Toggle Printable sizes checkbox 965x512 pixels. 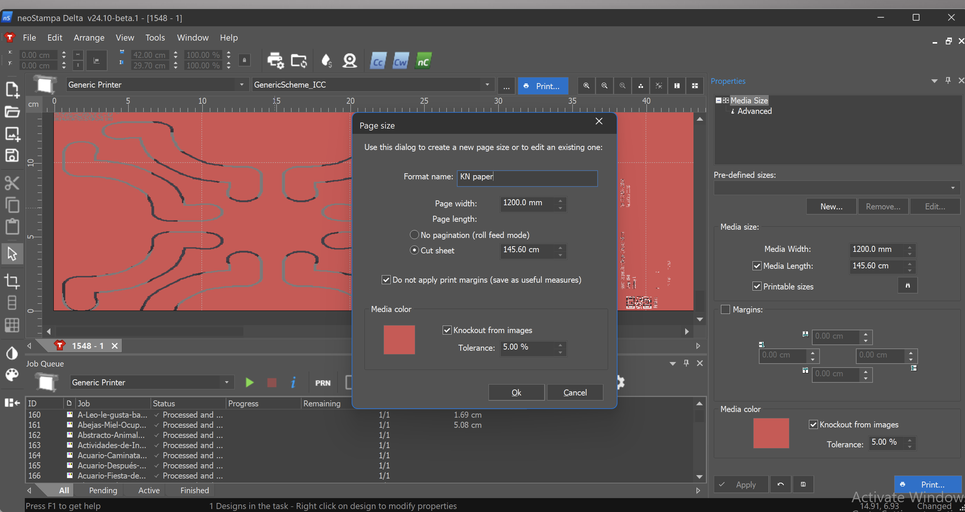coord(757,286)
